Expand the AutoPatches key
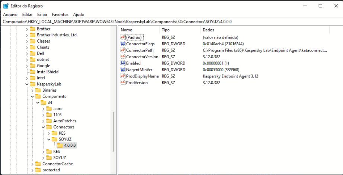The width and height of the screenshot is (343, 175). [x=43, y=121]
